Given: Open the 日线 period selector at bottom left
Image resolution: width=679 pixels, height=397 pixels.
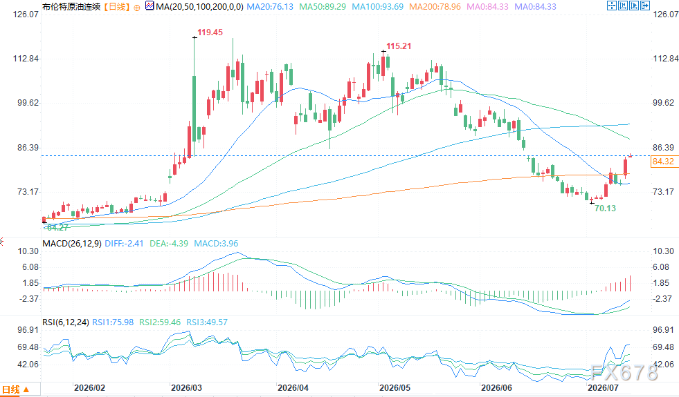Looking at the screenshot, I should click(16, 389).
